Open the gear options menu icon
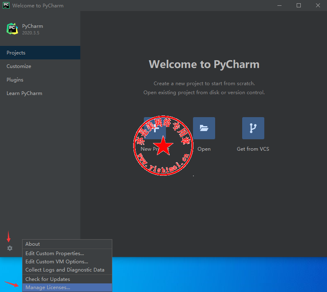The image size is (327, 292). [10, 248]
